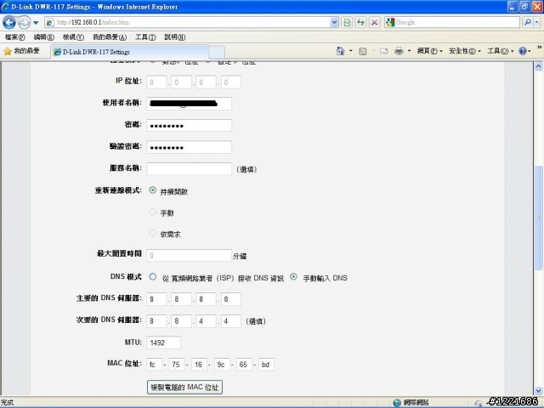544x408 pixels.
Task: Click the Print icon
Action: pos(399,51)
